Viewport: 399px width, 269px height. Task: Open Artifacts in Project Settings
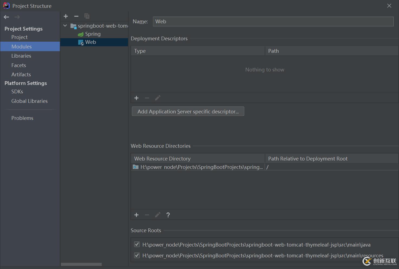(x=21, y=75)
